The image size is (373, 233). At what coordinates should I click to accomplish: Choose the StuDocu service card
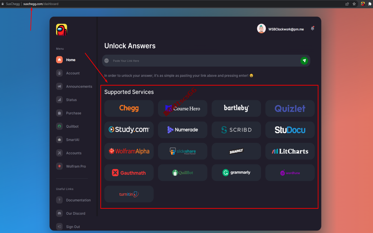click(x=290, y=130)
